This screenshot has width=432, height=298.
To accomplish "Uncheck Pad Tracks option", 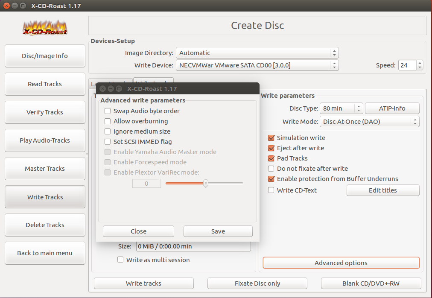I will 271,158.
